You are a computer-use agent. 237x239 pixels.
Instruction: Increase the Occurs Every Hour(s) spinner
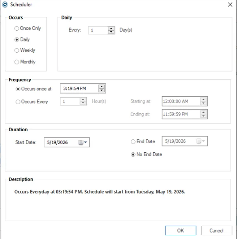[x=83, y=100]
